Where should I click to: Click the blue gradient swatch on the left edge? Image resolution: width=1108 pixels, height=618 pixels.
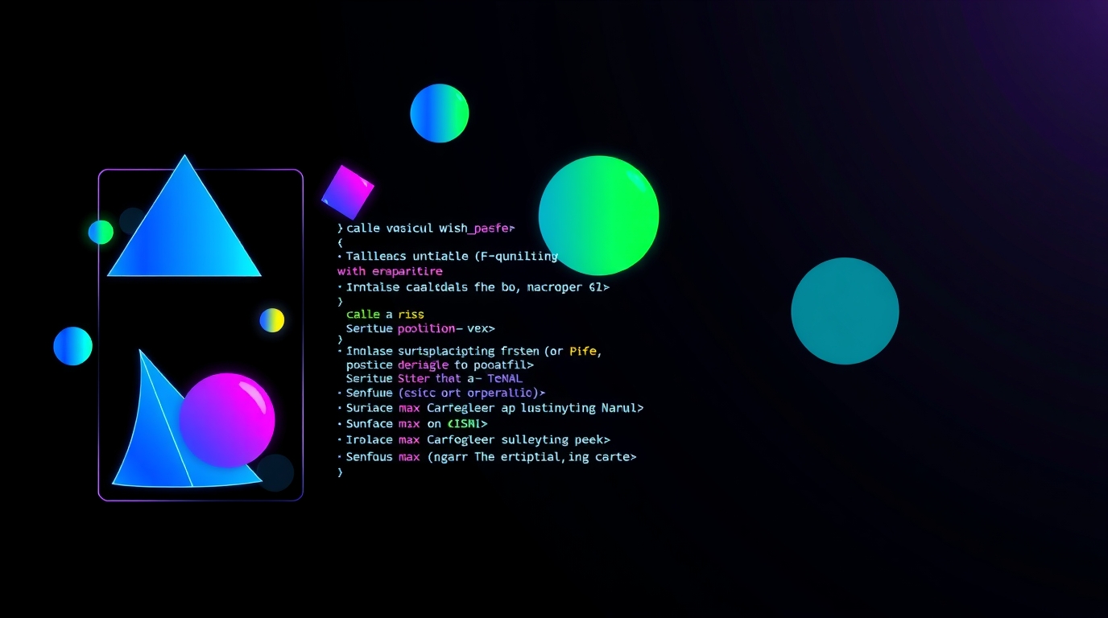pyautogui.click(x=72, y=346)
